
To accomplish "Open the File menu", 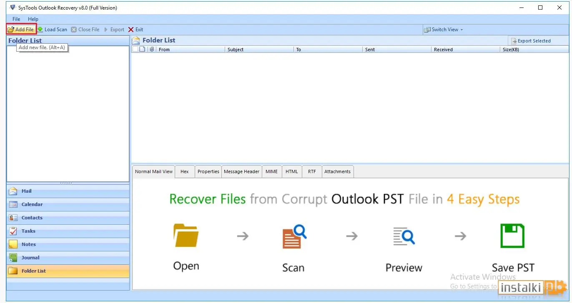I will click(x=16, y=19).
